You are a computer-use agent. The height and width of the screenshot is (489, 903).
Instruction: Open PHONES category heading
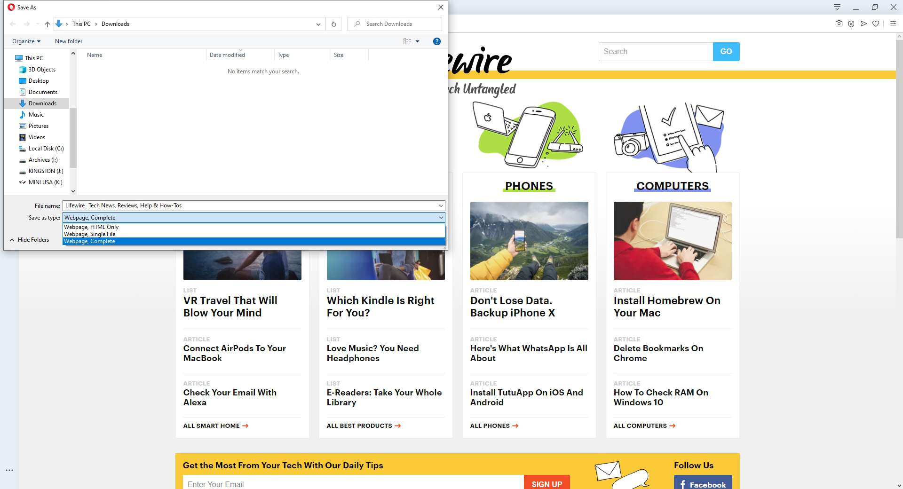tap(529, 186)
